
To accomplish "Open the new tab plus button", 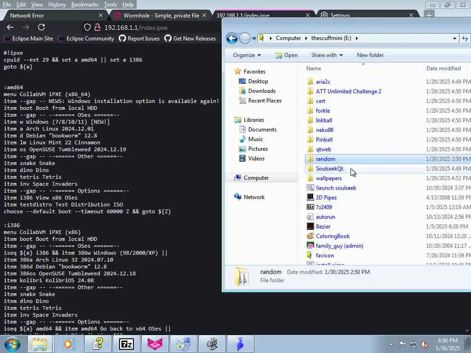I will click(x=429, y=15).
